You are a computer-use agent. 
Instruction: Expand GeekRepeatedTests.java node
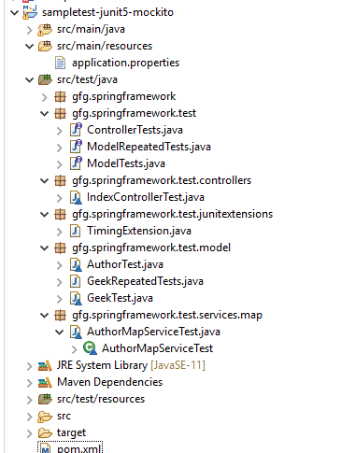pyautogui.click(x=60, y=282)
